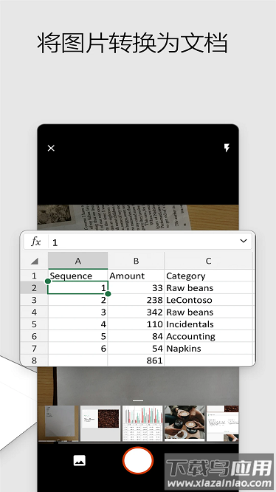Click the Incidentals category cell

tap(208, 324)
